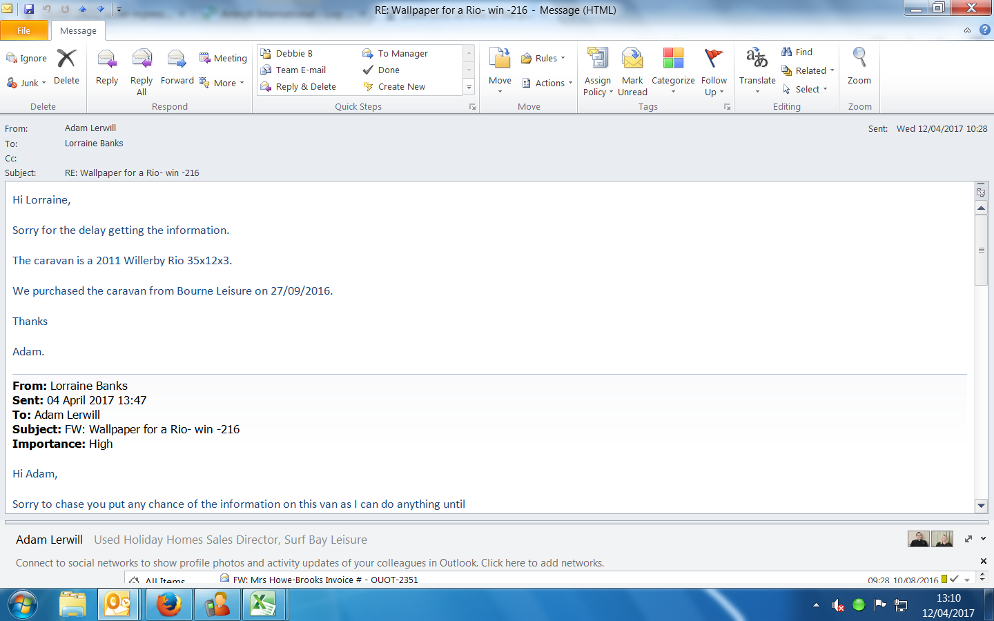
Task: Open the Select dropdown
Action: tap(804, 89)
